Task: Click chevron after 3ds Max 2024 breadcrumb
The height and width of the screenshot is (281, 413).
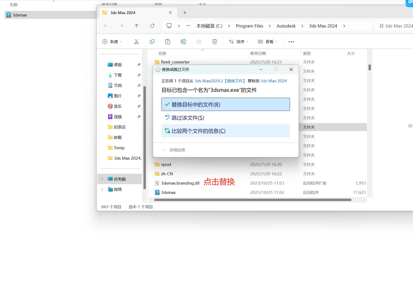Action: point(344,26)
